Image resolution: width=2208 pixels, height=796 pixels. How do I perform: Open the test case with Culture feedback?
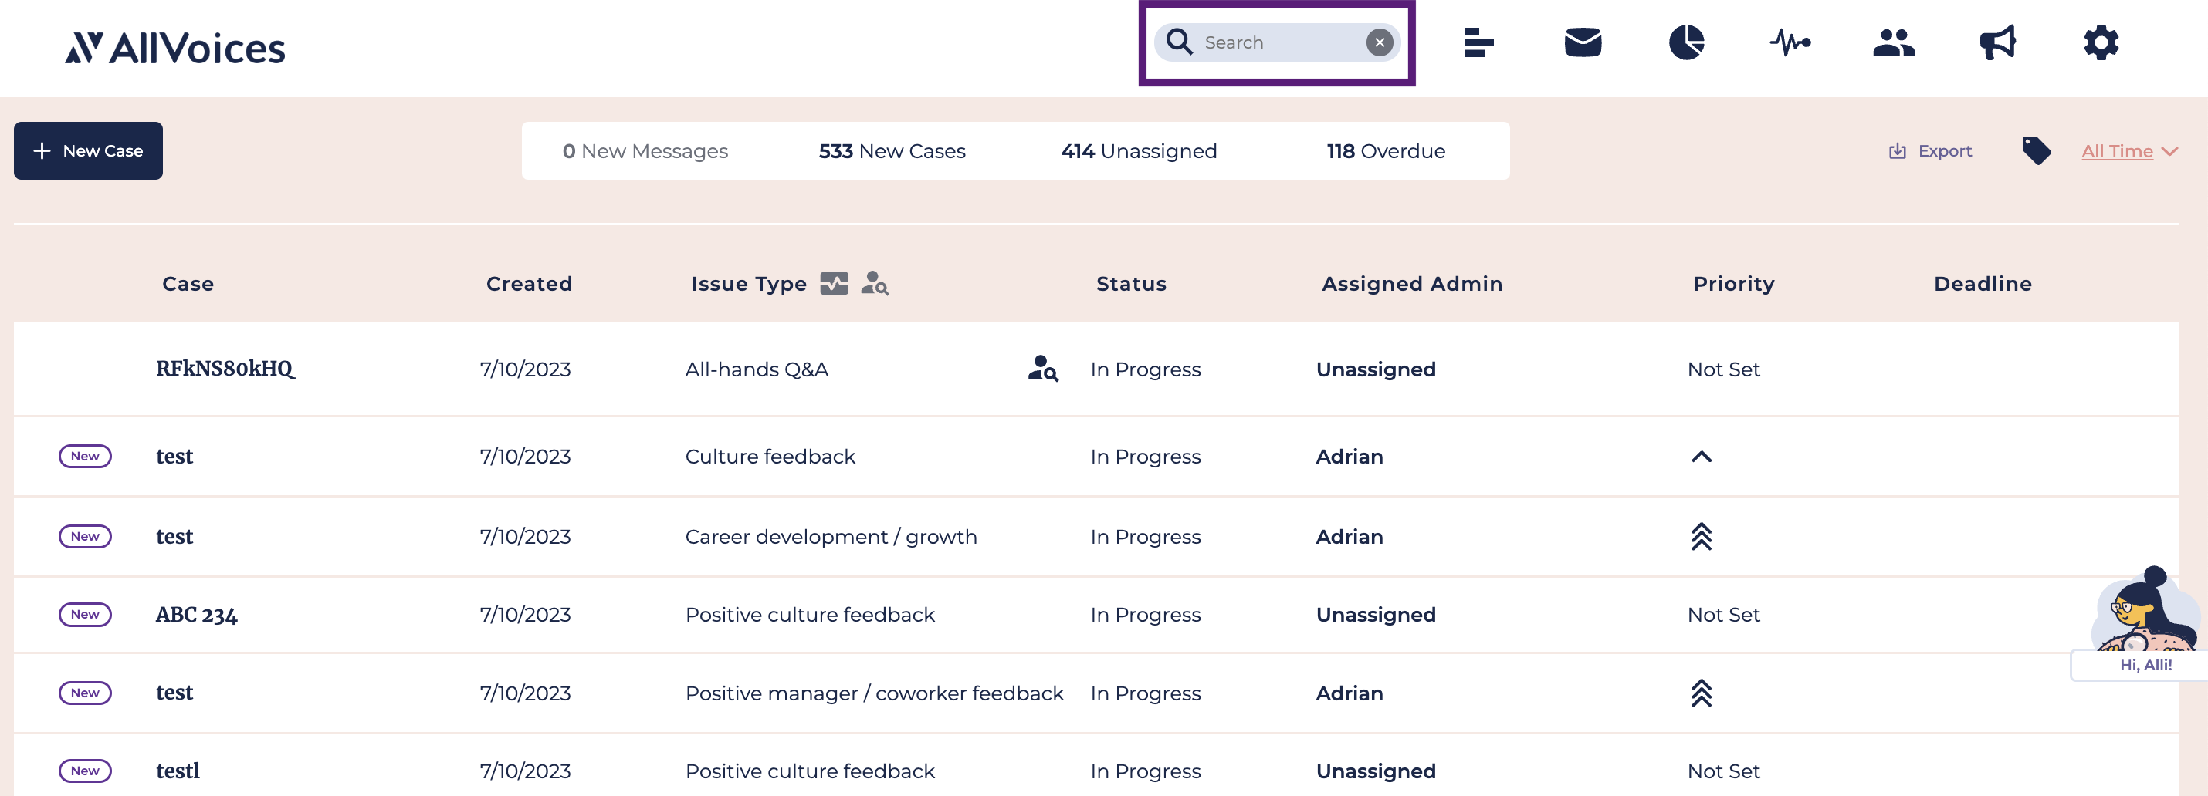(174, 456)
